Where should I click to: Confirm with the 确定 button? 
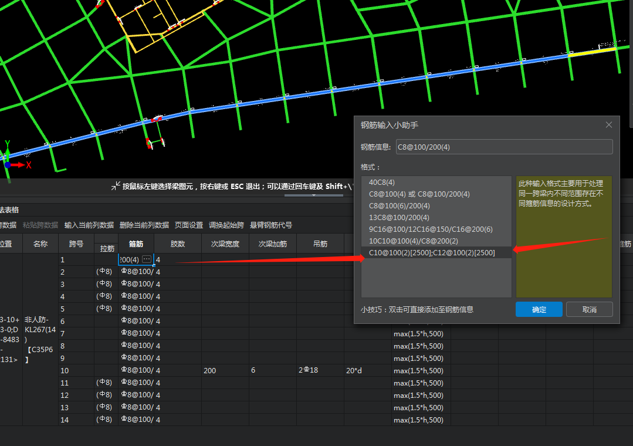click(x=539, y=309)
